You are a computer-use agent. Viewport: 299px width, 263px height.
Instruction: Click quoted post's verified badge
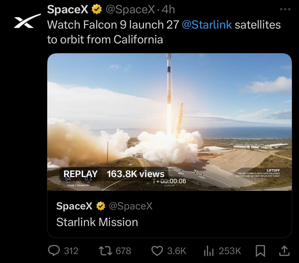pyautogui.click(x=101, y=206)
